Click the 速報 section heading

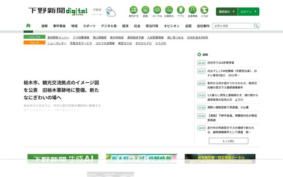tap(205, 55)
